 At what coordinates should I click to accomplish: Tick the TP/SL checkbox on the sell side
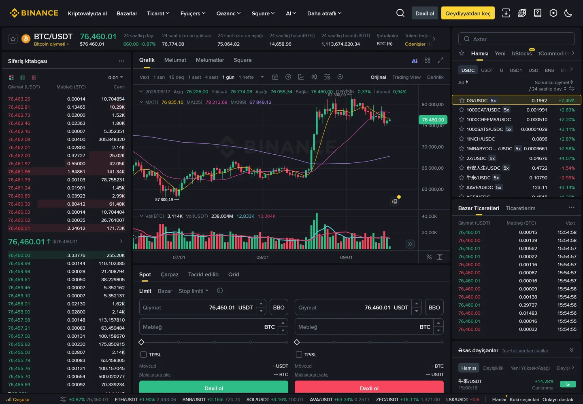(299, 354)
